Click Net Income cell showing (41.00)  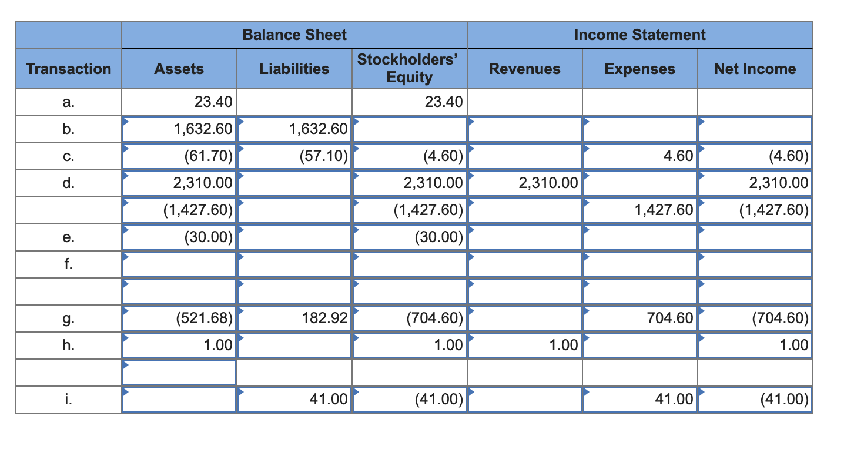tap(755, 399)
